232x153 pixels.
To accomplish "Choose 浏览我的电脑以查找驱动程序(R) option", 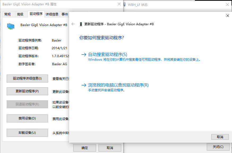I will 118,85.
